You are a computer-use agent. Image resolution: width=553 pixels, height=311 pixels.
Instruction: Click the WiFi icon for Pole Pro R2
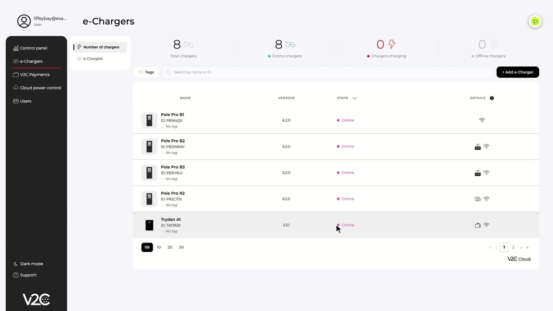click(486, 199)
